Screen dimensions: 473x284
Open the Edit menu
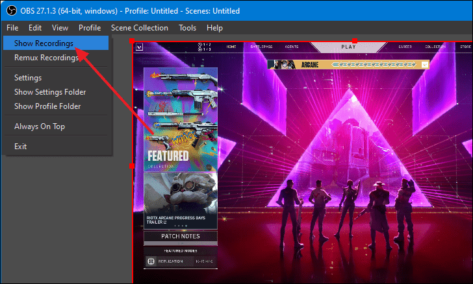tap(35, 28)
